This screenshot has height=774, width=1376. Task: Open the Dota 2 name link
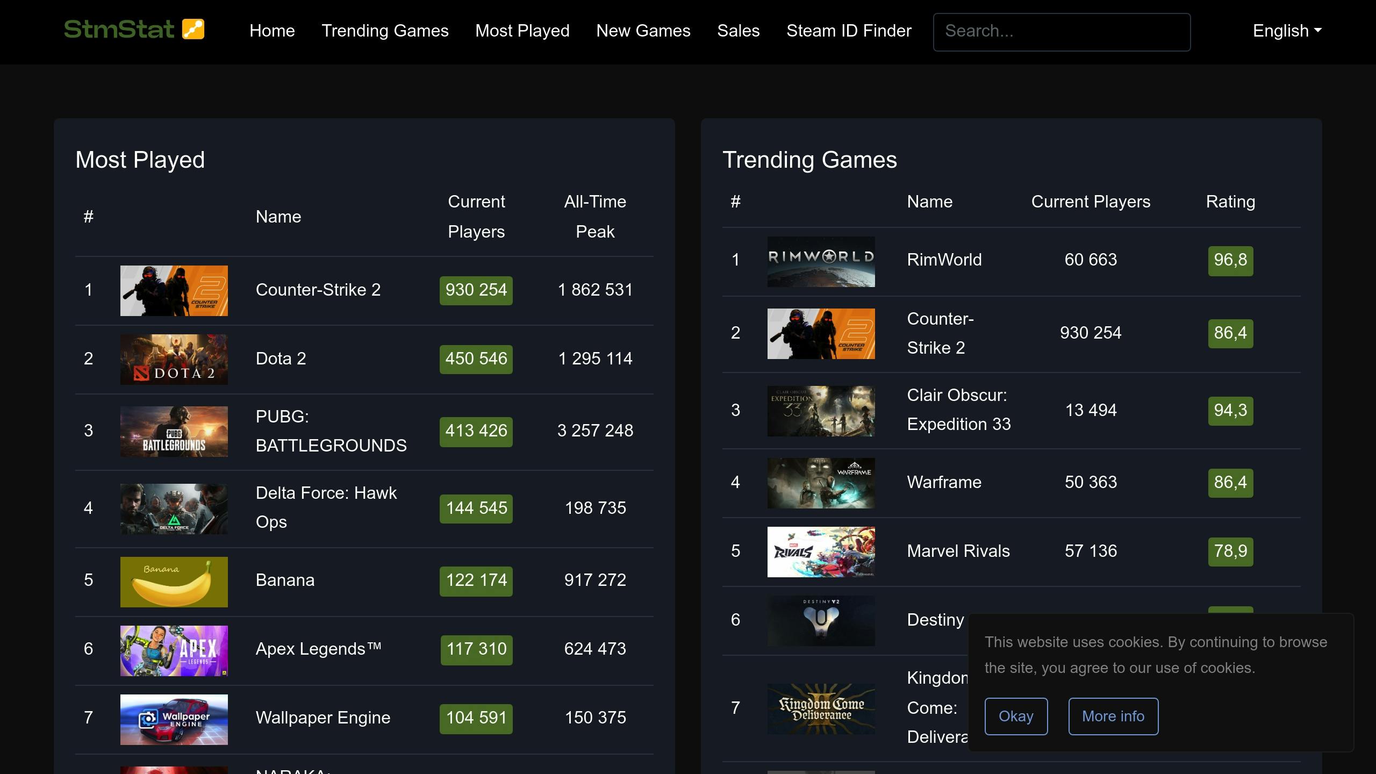pos(281,359)
